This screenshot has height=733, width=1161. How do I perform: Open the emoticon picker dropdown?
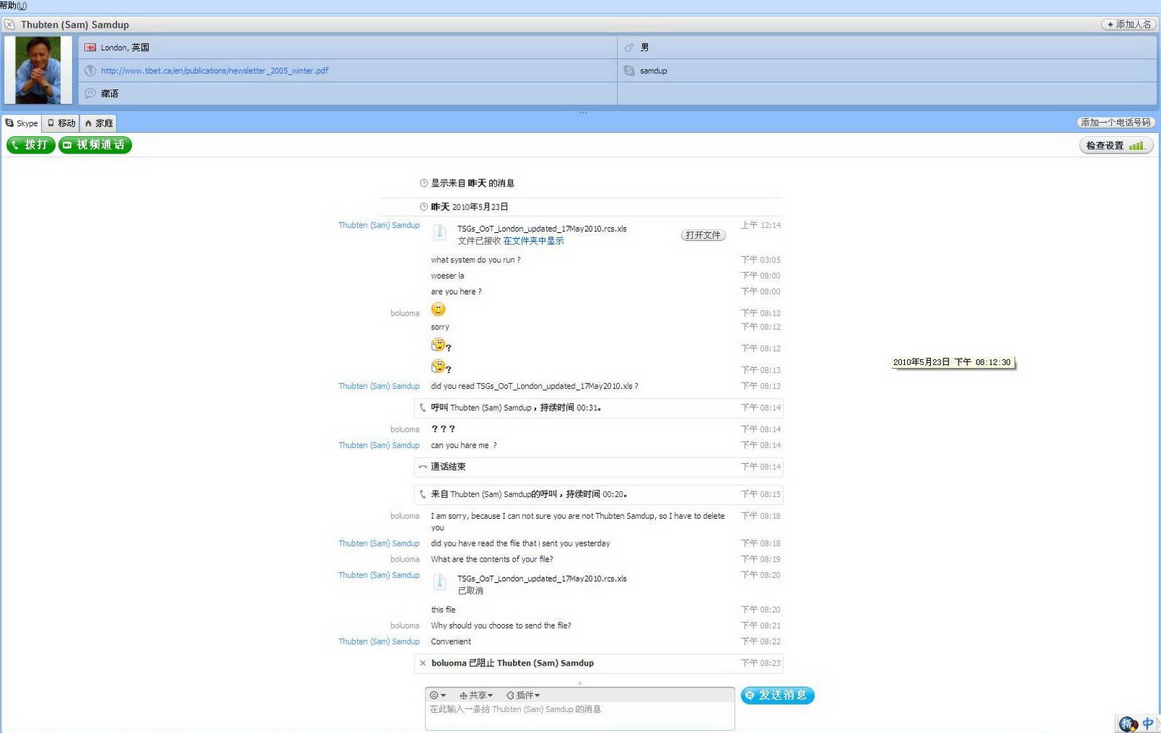(438, 695)
